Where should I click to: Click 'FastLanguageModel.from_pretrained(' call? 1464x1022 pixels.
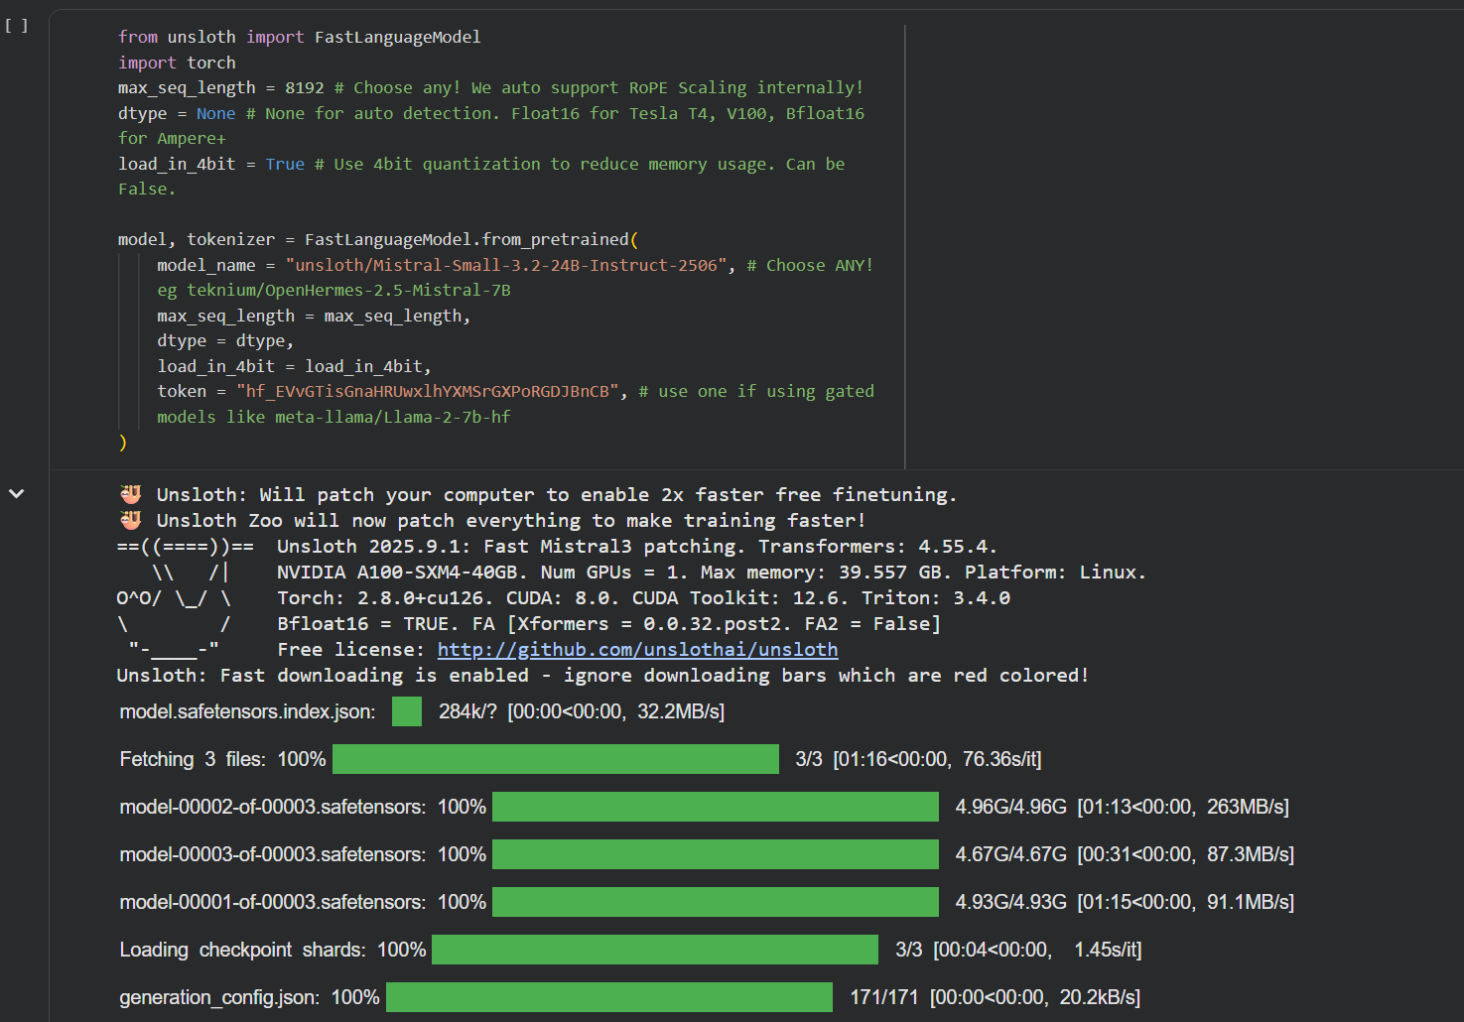pyautogui.click(x=471, y=239)
